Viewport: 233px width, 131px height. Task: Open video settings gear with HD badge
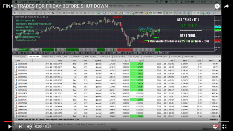tap(216, 127)
